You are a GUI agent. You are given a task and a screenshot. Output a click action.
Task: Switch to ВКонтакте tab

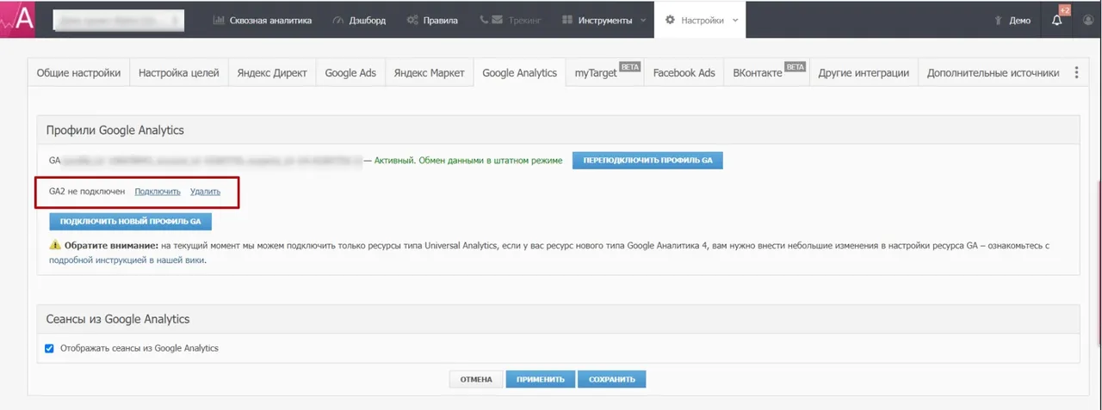point(766,73)
